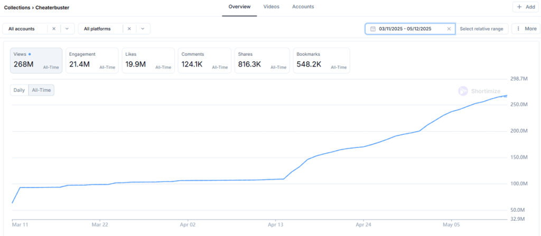
Task: Switch to the Accounts tab
Action: [303, 7]
